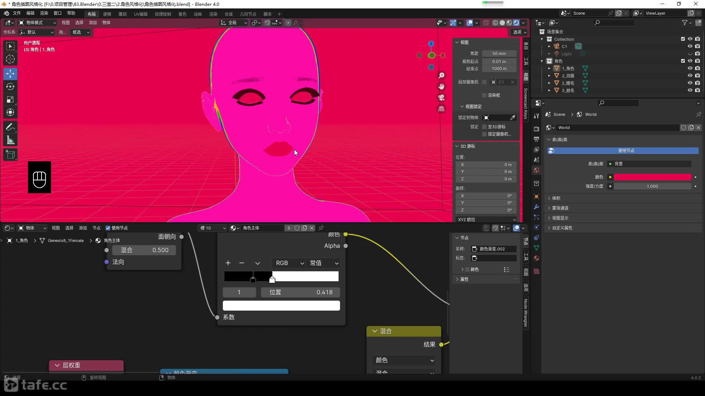This screenshot has height=396, width=705.
Task: Open the Render properties tab
Action: click(x=536, y=129)
